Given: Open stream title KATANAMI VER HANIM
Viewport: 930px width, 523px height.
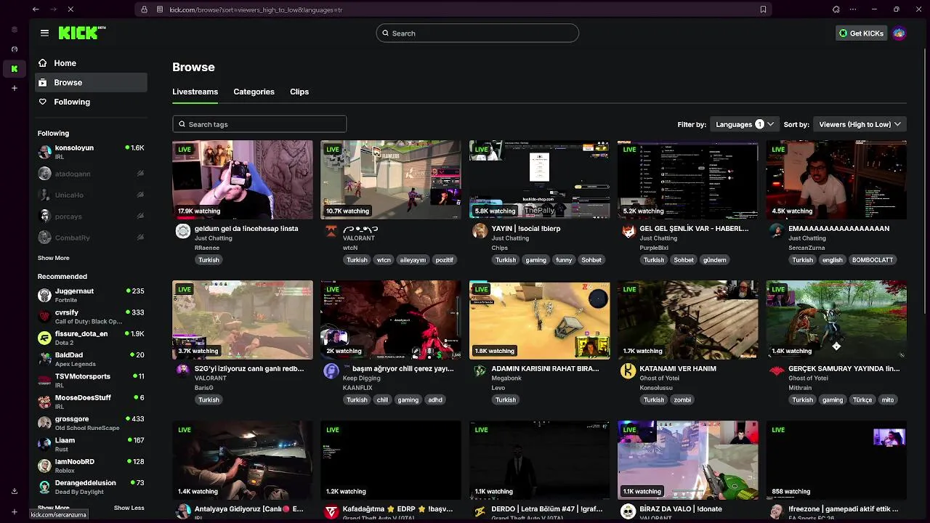Looking at the screenshot, I should [x=678, y=368].
